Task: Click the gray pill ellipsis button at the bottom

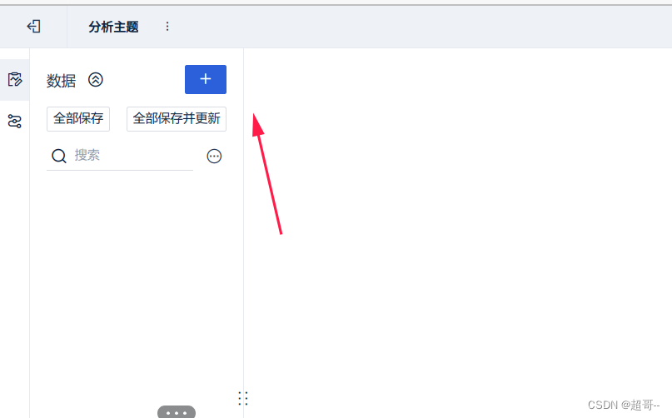Action: [177, 412]
